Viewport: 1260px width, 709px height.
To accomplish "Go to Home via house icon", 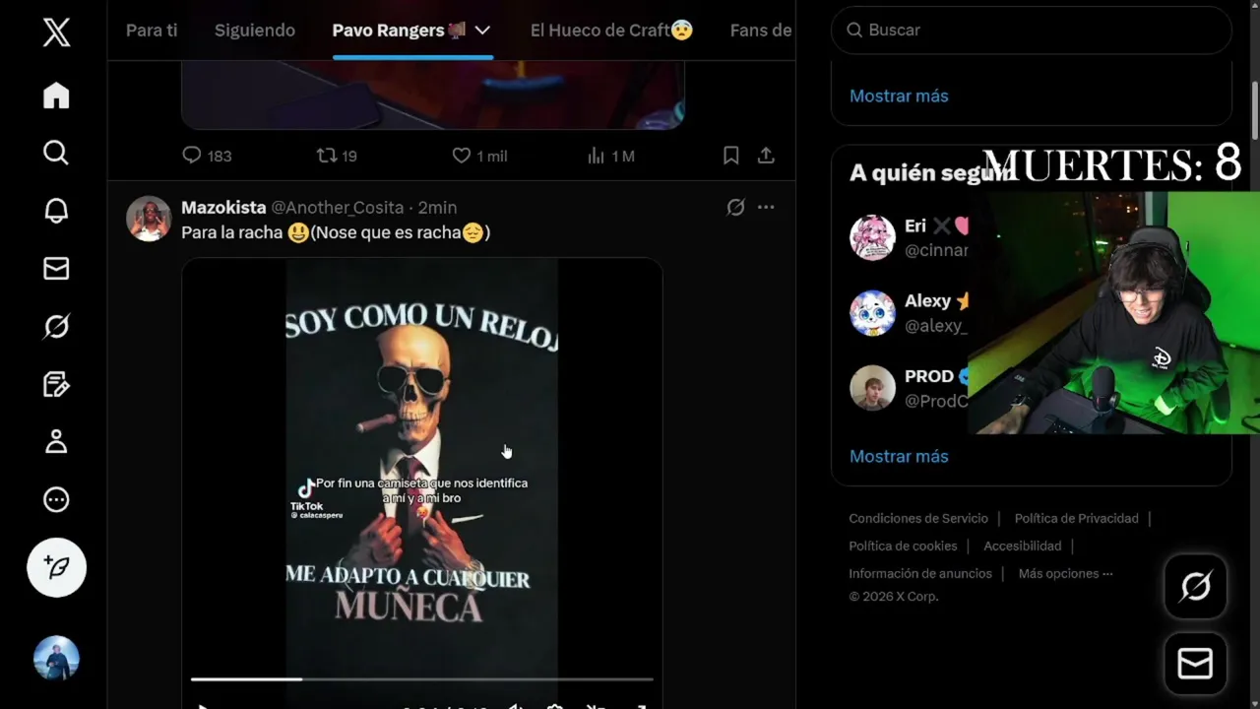I will (56, 96).
